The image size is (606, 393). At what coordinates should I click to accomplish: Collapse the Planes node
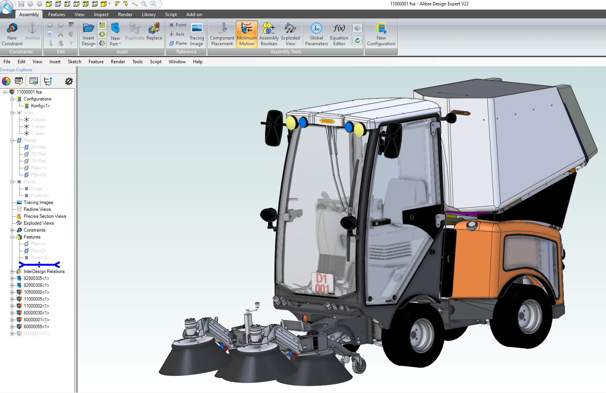pos(12,140)
